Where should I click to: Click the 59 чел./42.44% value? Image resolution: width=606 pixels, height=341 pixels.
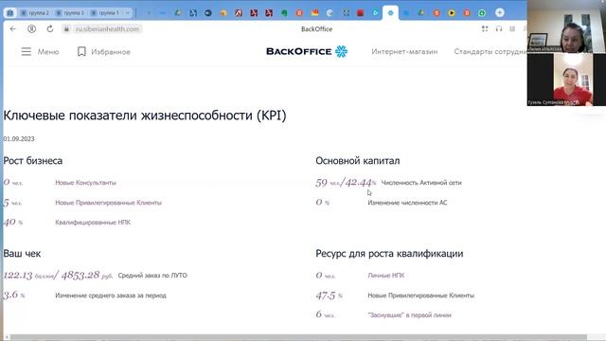coord(346,182)
